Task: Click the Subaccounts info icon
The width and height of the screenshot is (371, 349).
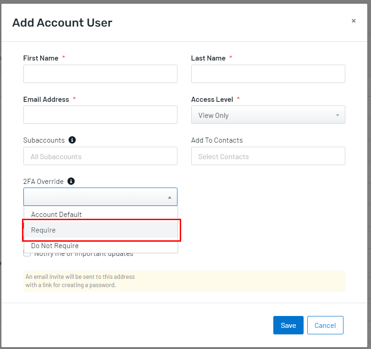Action: coord(72,140)
